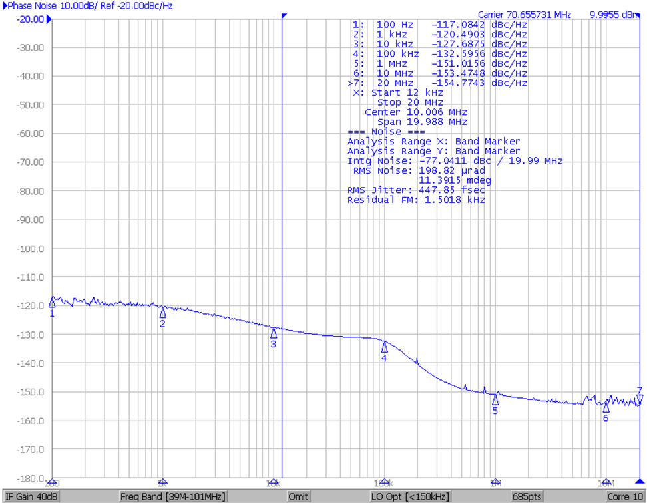Viewport: 647px width, 503px height.
Task: Click marker 2 triangle near 1 kHz
Action: 163,314
